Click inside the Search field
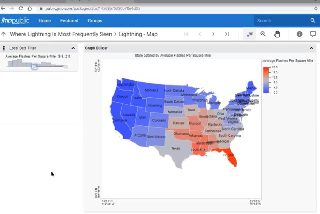This screenshot has height=214, width=320. [279, 21]
